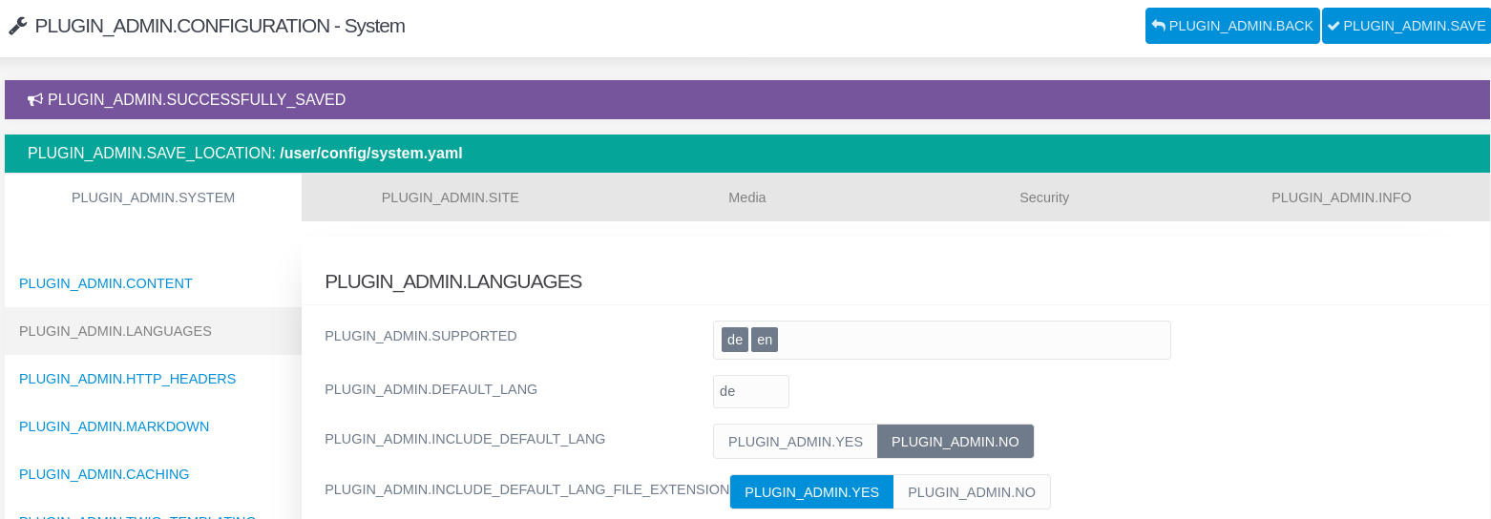Image resolution: width=1491 pixels, height=519 pixels.
Task: Click the PLUGIN_ADMIN.DEFAULT_LANG field label
Action: [431, 389]
